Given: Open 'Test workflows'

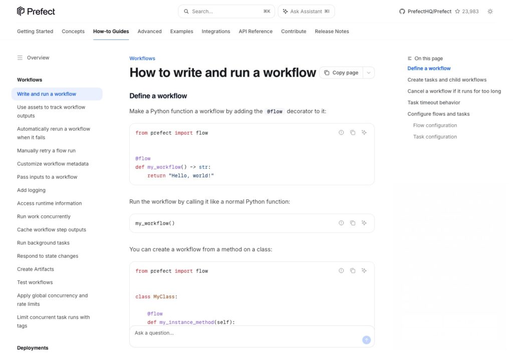Looking at the screenshot, I should tap(35, 282).
